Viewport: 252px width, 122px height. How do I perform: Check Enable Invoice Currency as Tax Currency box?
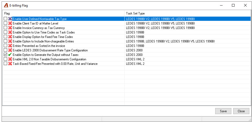pos(6,28)
